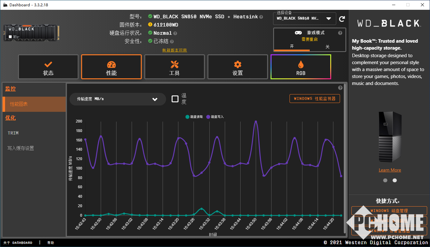Select first carousel dot in ad panel
430x247 pixels.
385,180
